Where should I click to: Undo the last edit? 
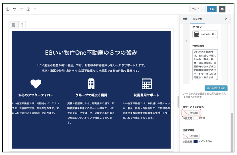coord(15,9)
